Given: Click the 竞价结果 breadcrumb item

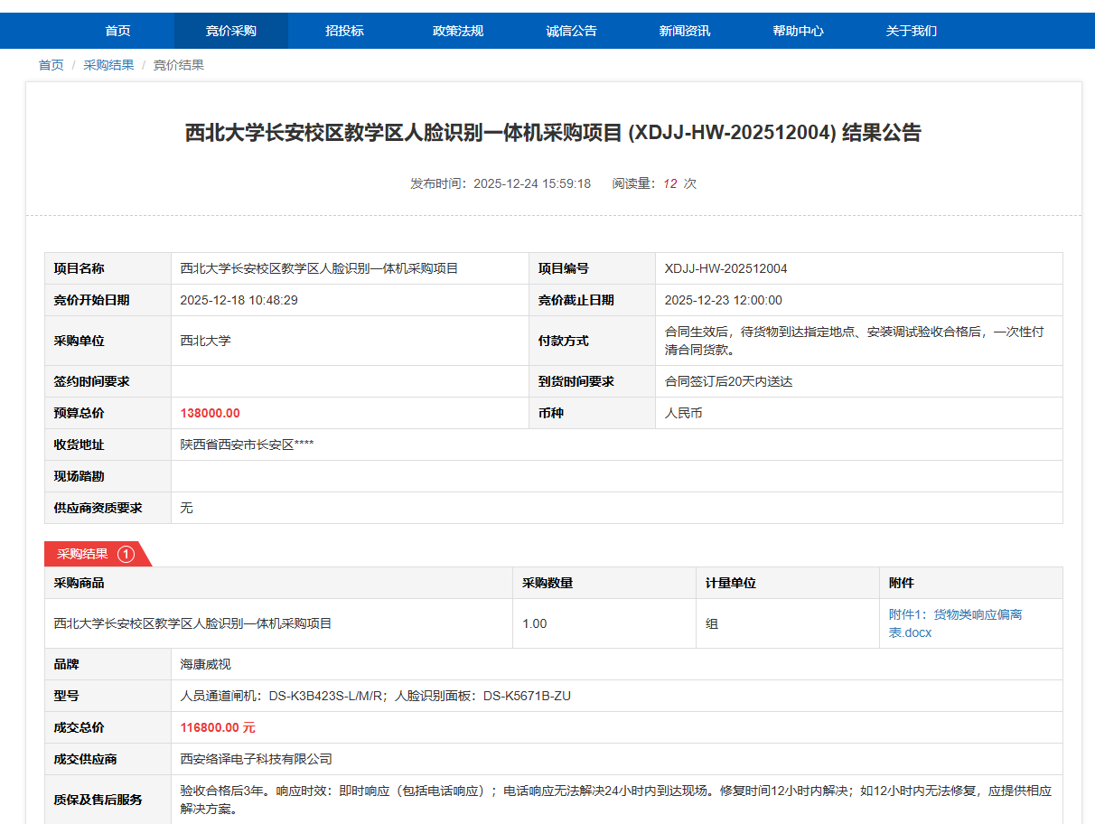Looking at the screenshot, I should pyautogui.click(x=178, y=65).
